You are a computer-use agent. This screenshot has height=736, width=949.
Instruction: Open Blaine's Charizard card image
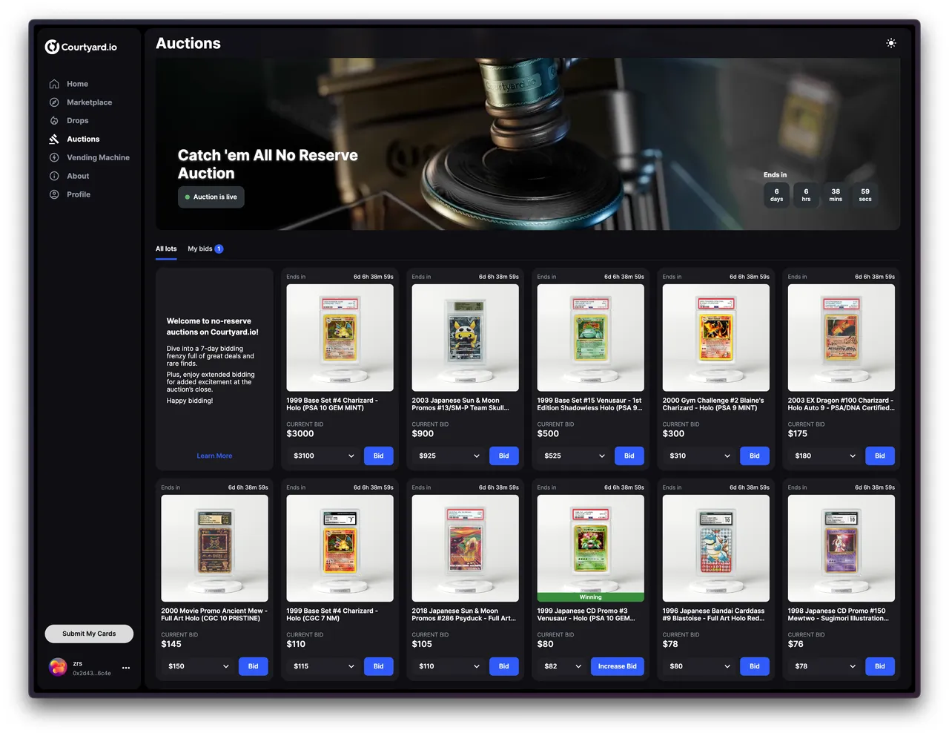tap(716, 338)
